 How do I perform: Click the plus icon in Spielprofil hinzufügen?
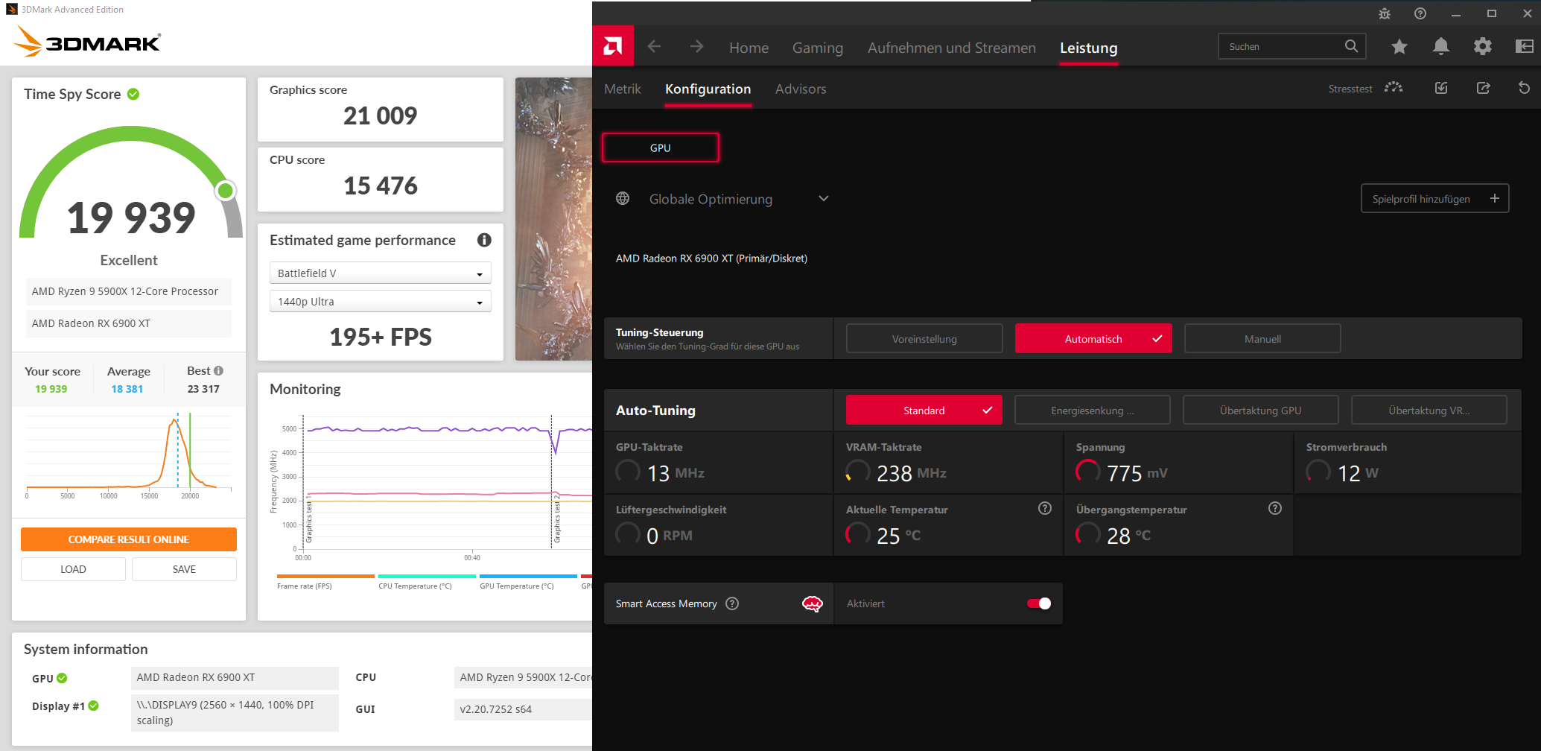click(1494, 198)
